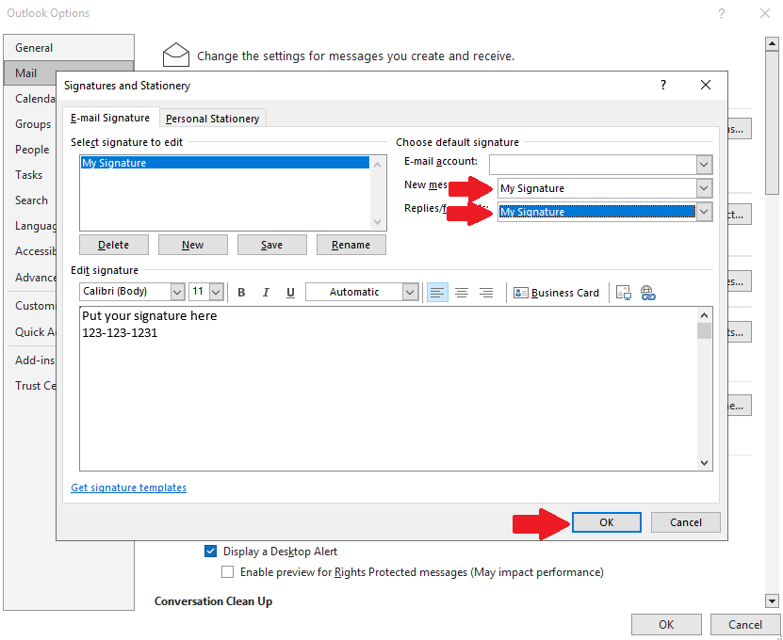
Task: Toggle Bold formatting in signature editor
Action: (241, 293)
